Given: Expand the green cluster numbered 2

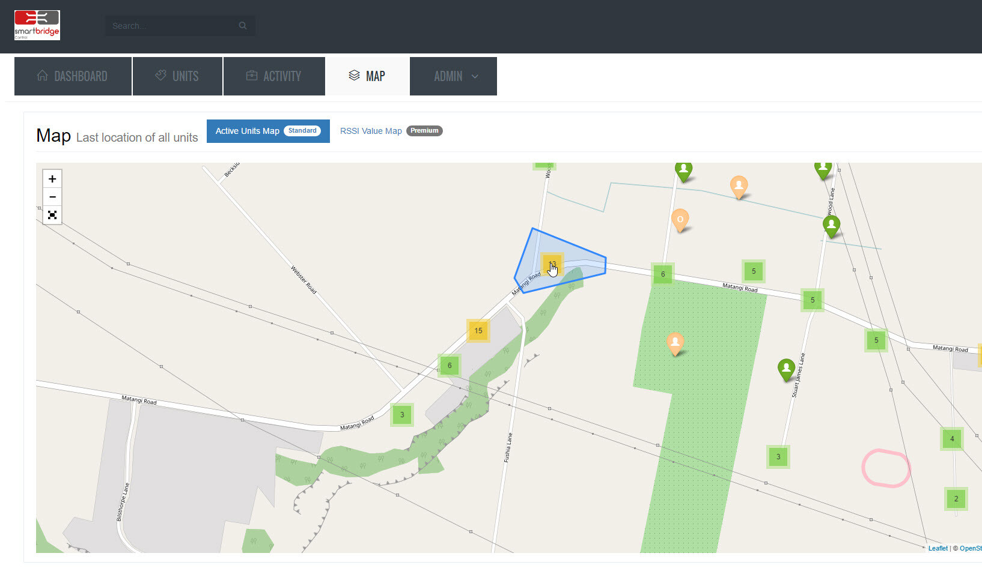Looking at the screenshot, I should coord(956,499).
